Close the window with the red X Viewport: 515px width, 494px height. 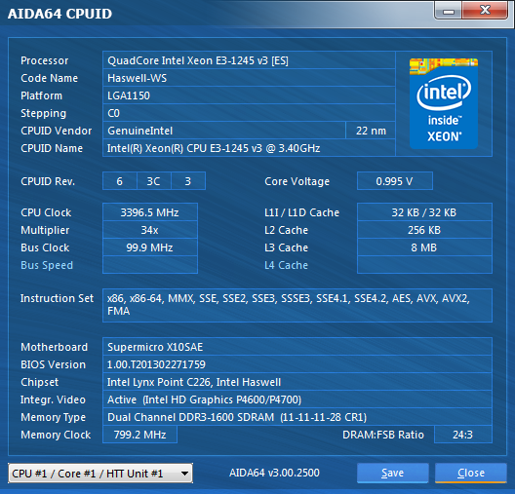(485, 10)
